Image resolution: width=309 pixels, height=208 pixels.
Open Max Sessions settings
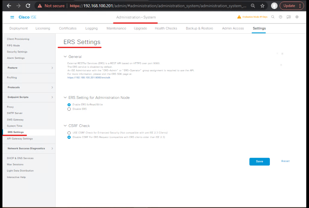[15, 165]
